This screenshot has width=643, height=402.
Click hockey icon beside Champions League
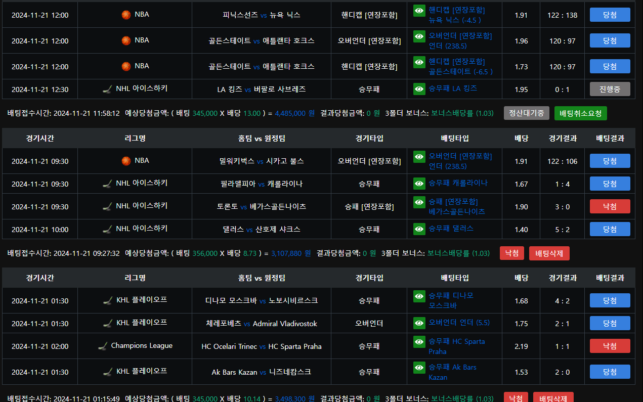[x=103, y=346]
